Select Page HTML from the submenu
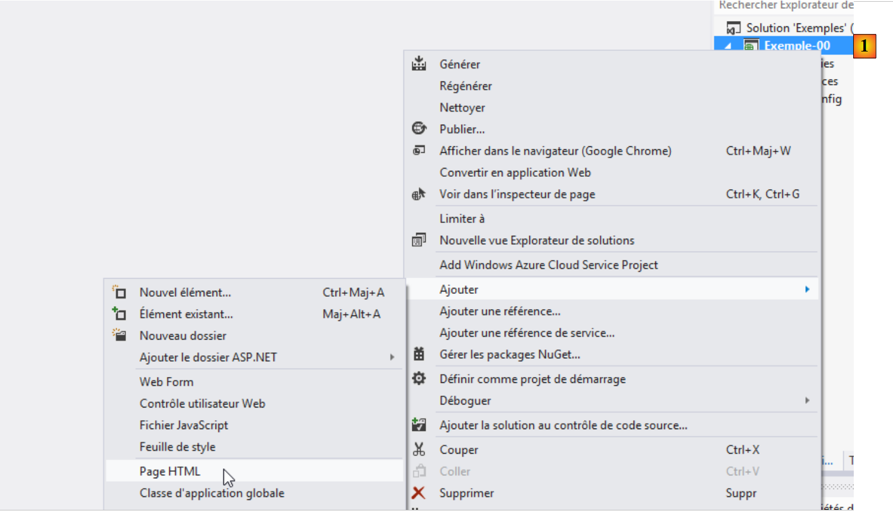Image resolution: width=893 pixels, height=521 pixels. (x=170, y=471)
